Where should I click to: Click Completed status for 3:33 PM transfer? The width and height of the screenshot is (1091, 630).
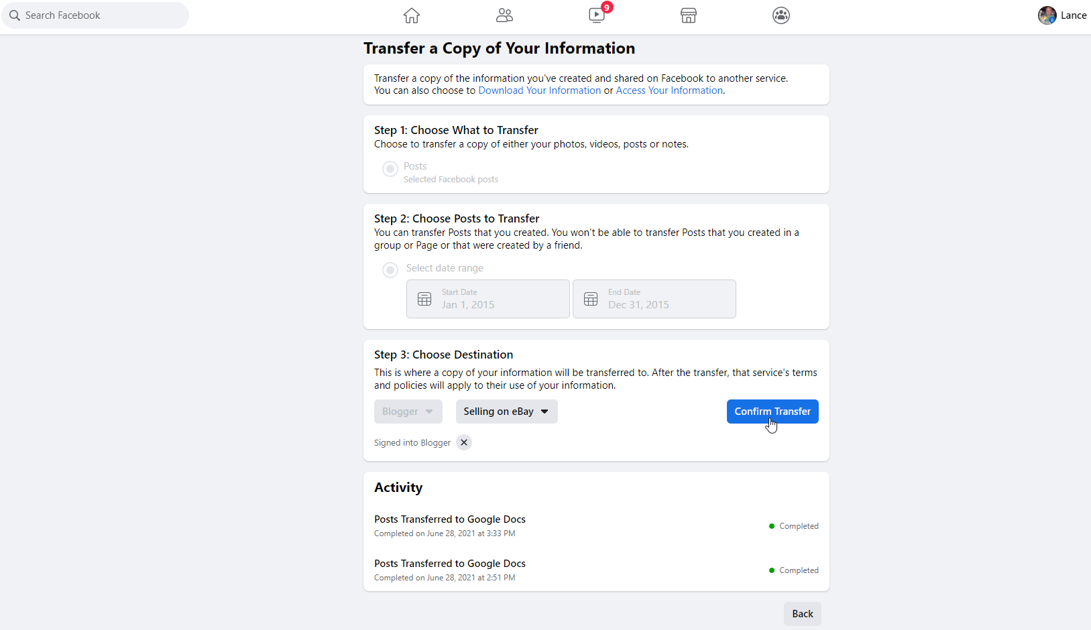(794, 526)
